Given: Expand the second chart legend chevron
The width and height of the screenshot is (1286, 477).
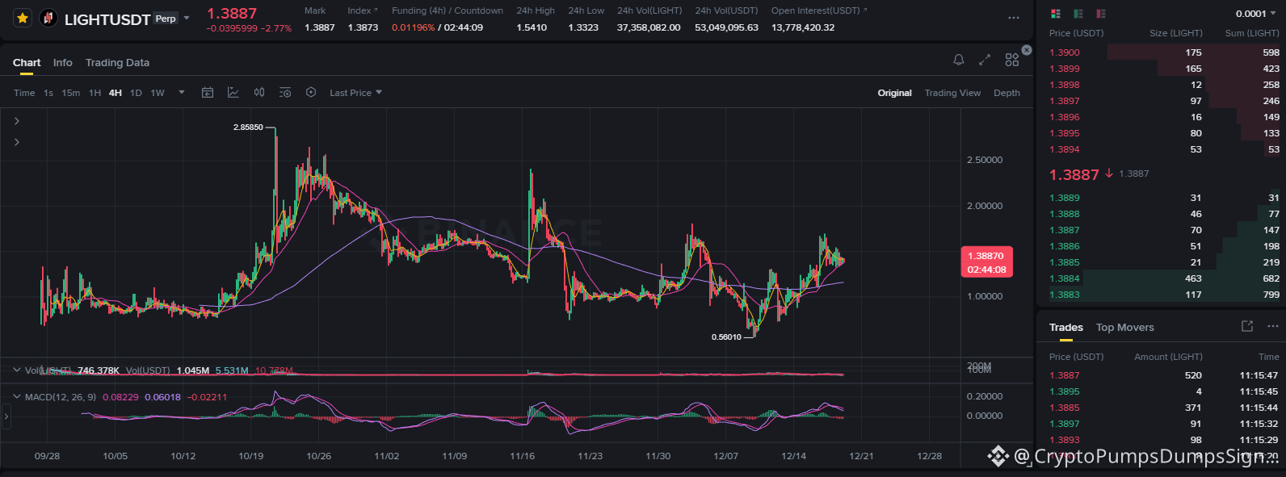Looking at the screenshot, I should 17,142.
